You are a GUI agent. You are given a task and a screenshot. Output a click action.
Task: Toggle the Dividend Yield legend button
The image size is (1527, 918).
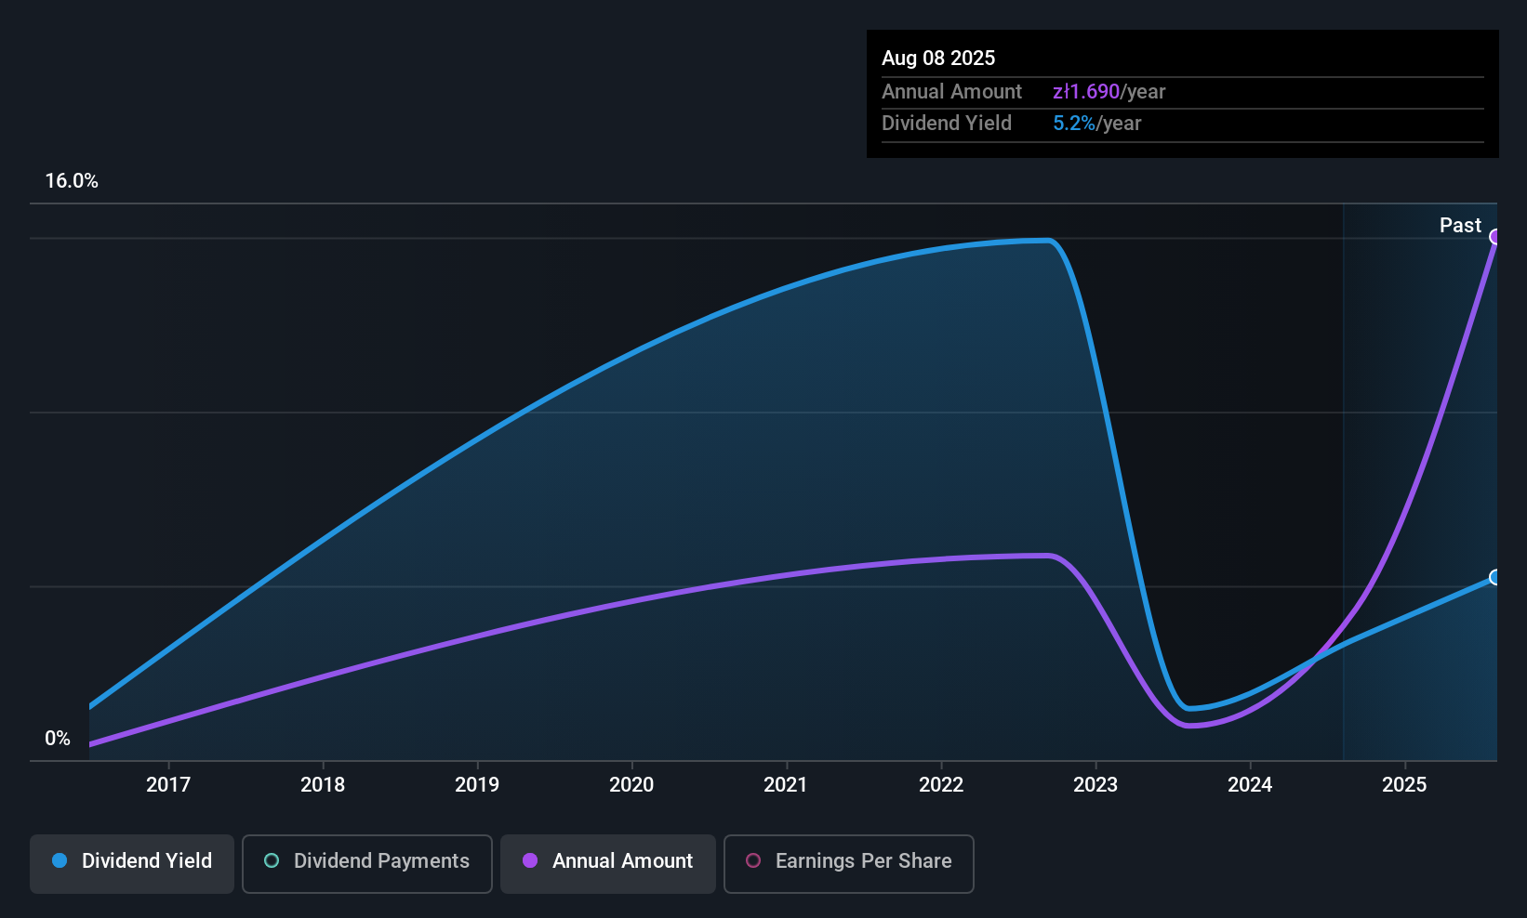pyautogui.click(x=132, y=863)
